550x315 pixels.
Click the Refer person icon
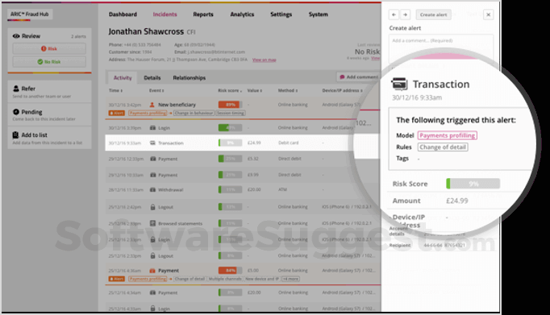point(16,89)
